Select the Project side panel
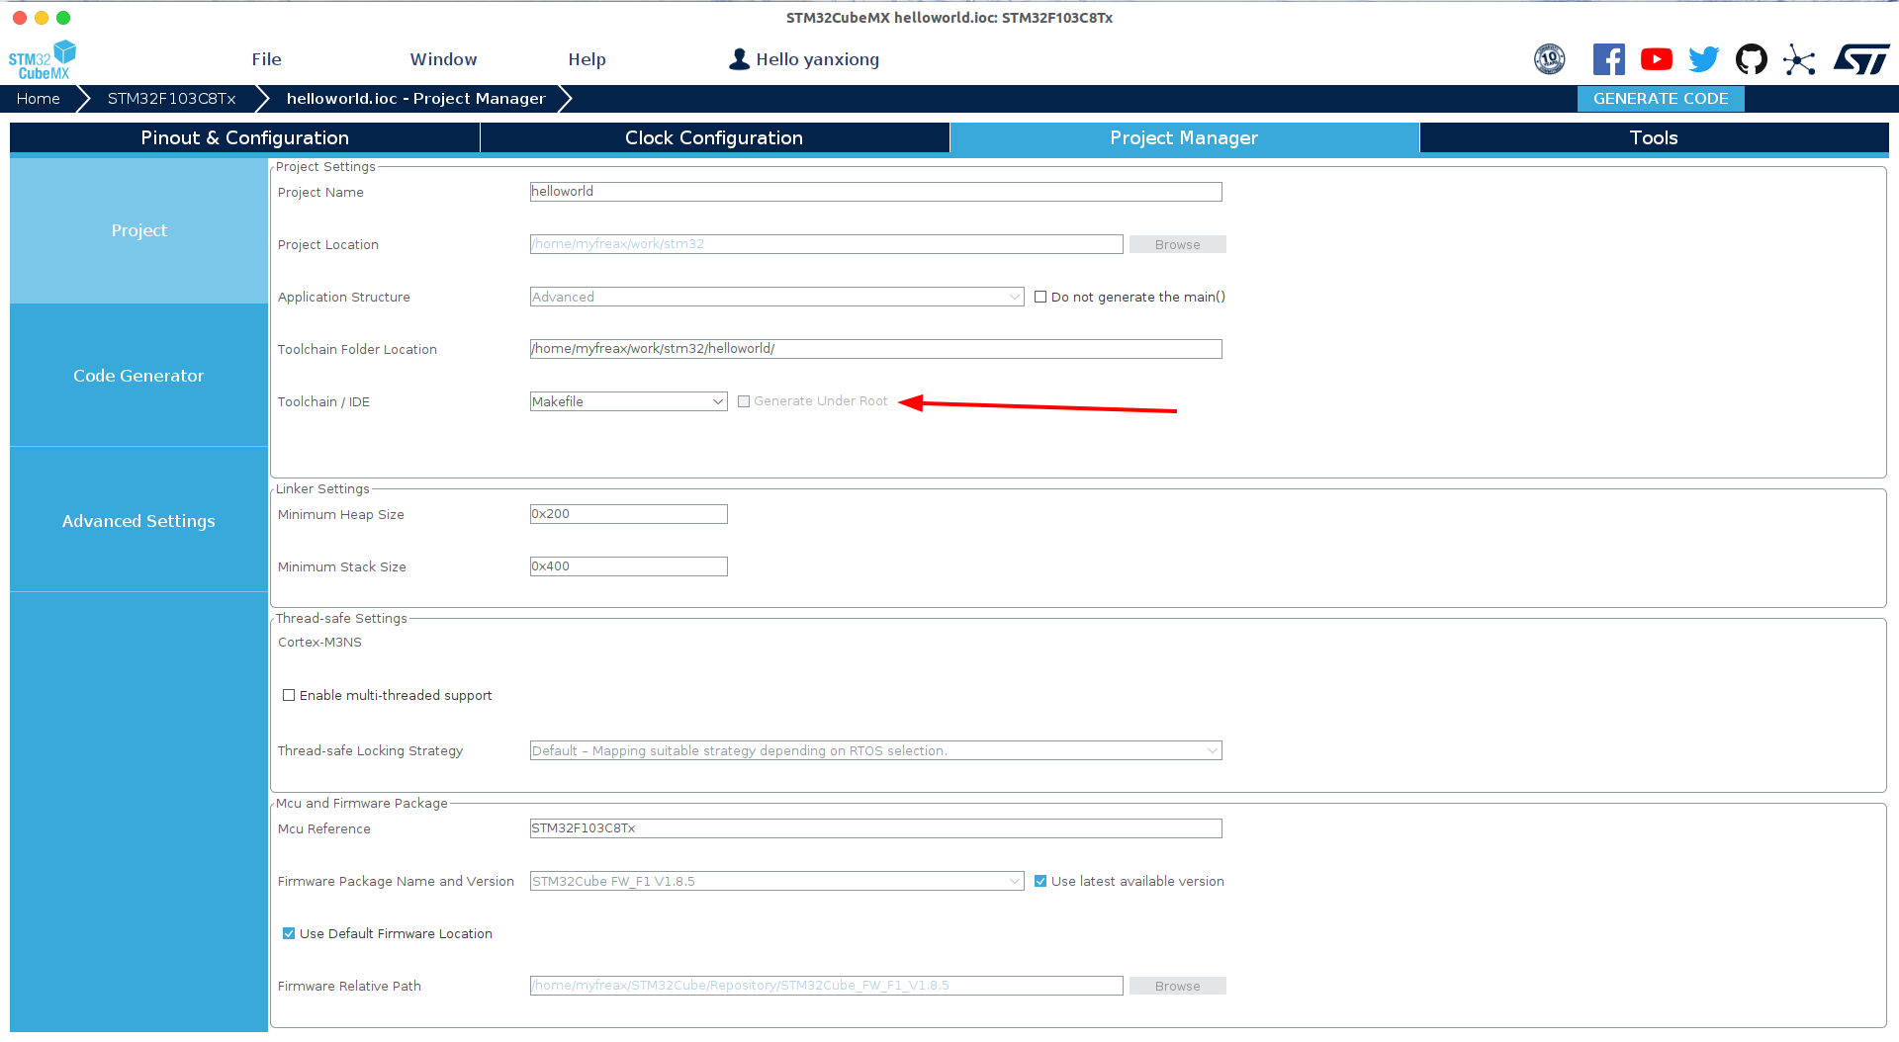This screenshot has height=1042, width=1899. tap(138, 230)
